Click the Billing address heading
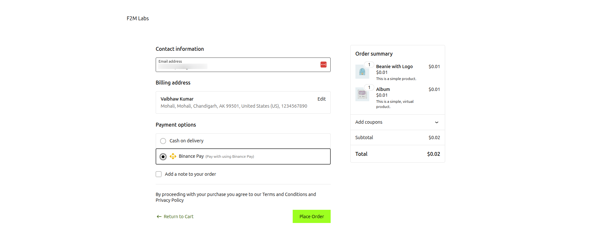596x249 pixels. pyautogui.click(x=173, y=83)
